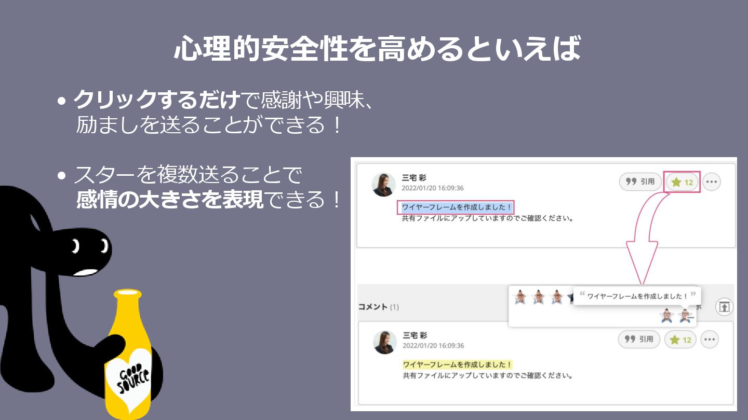Open the three-dot menu in lower comment
The height and width of the screenshot is (420, 748).
pyautogui.click(x=710, y=340)
